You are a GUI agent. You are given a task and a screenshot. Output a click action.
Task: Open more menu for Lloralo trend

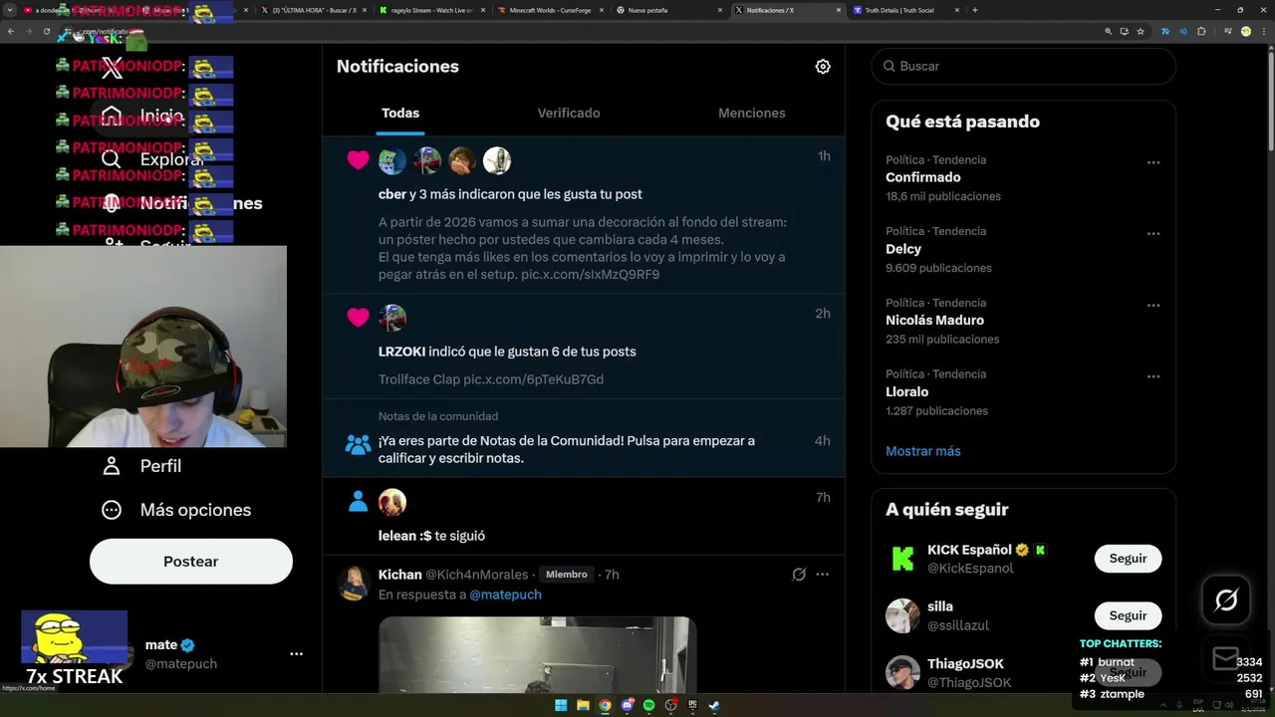(x=1153, y=376)
